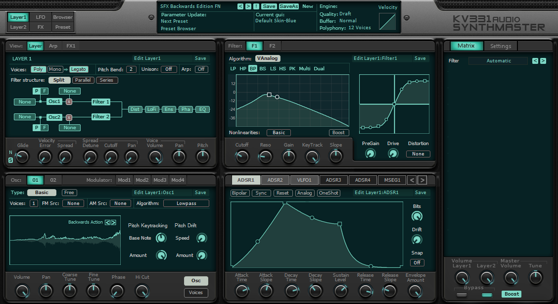This screenshot has width=558, height=304.
Task: Click the P box below Osc2
Action: pyautogui.click(x=36, y=127)
